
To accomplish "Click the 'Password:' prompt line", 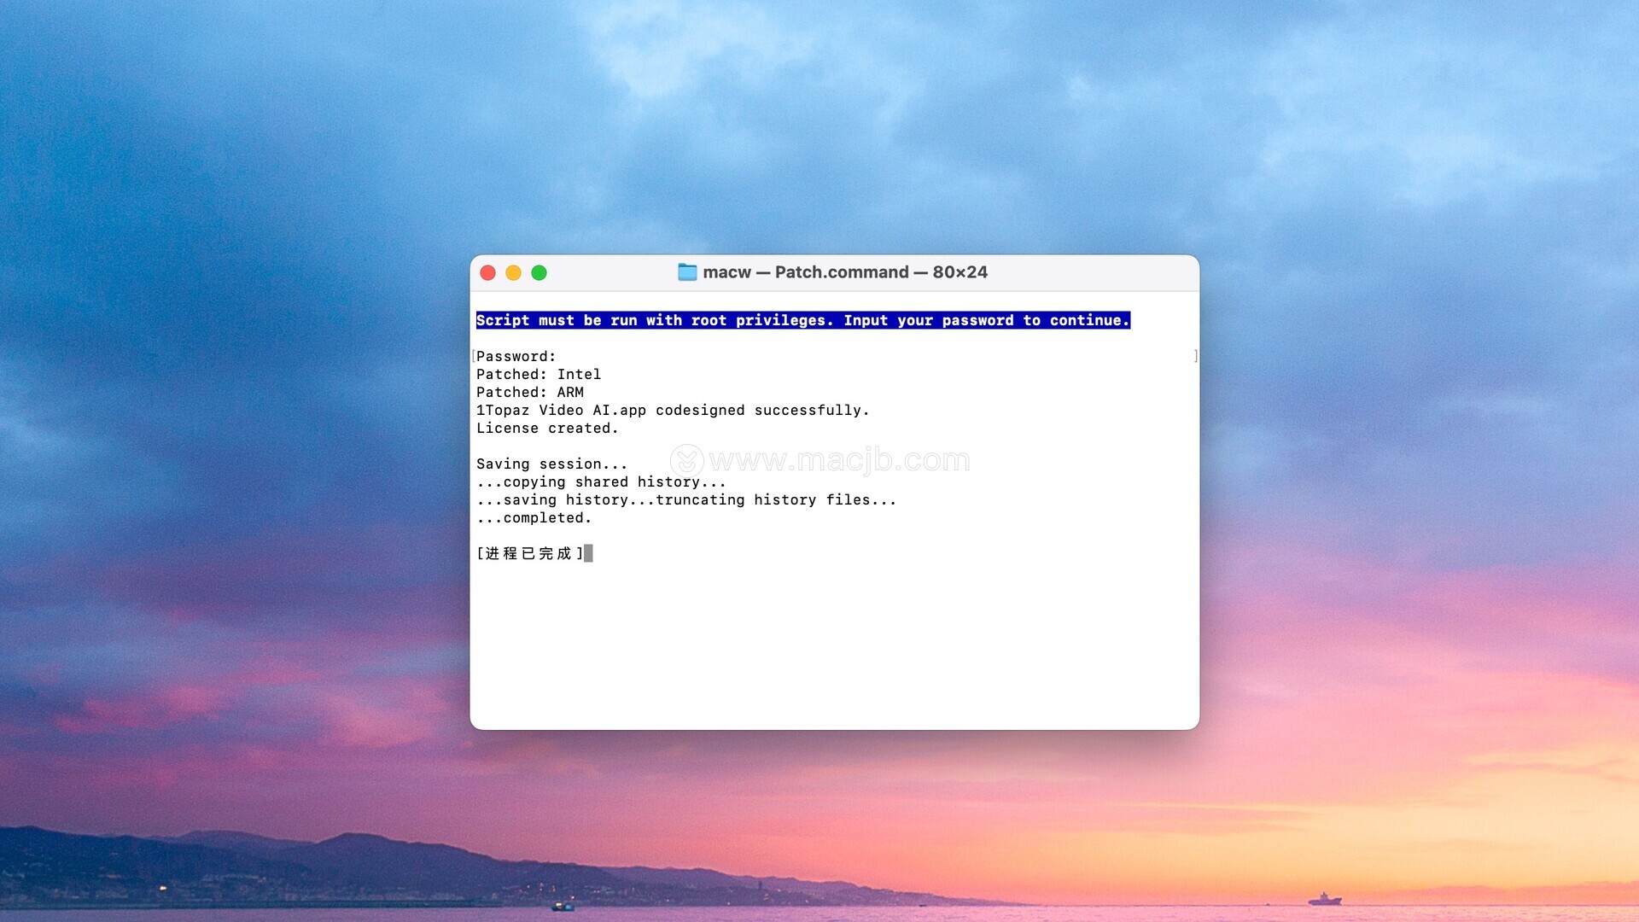I will pos(516,356).
